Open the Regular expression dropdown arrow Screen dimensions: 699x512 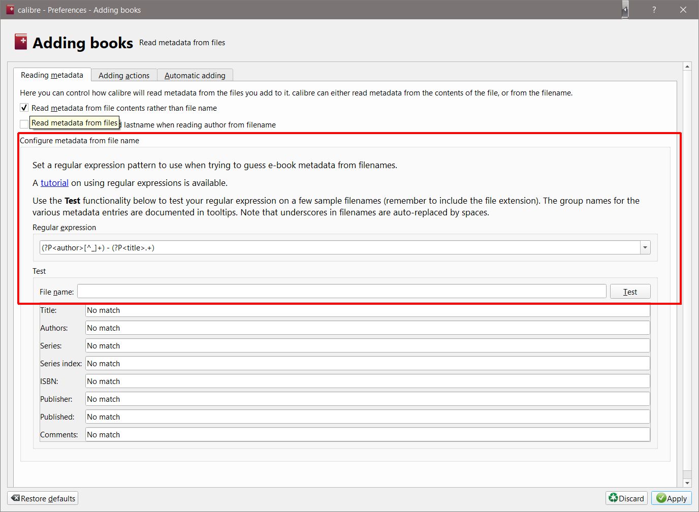(645, 248)
